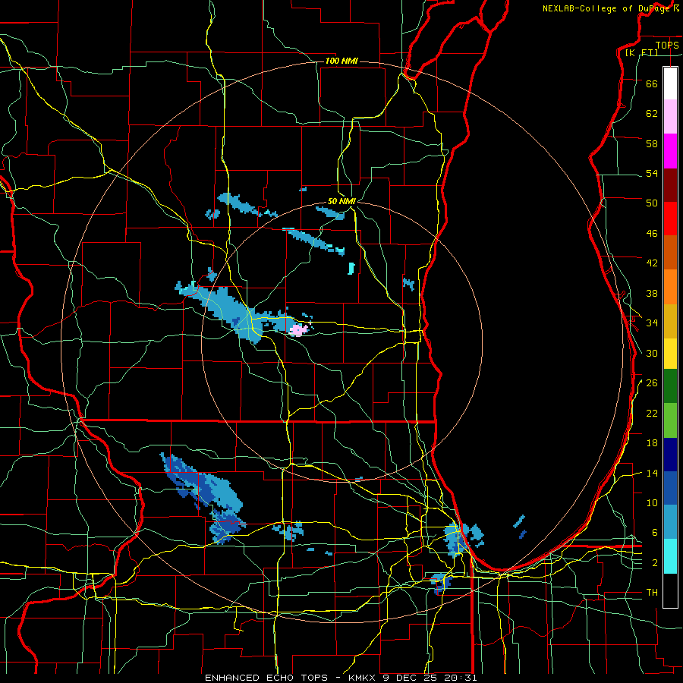
Task: Pick the yellow legend color block
Action: click(x=670, y=354)
